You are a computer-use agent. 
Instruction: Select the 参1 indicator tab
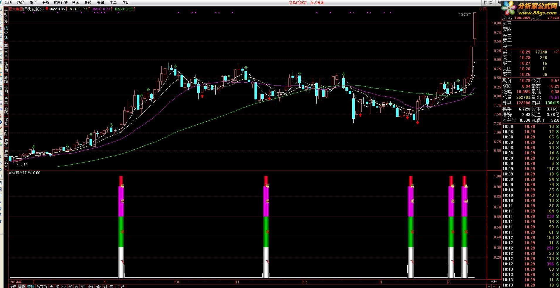(x=91, y=286)
